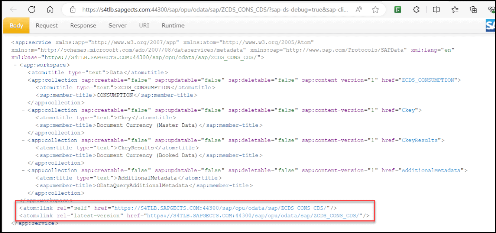Screen dimensions: 496x233
Task: Navigate back to the previous page
Action: pyautogui.click(x=13, y=10)
